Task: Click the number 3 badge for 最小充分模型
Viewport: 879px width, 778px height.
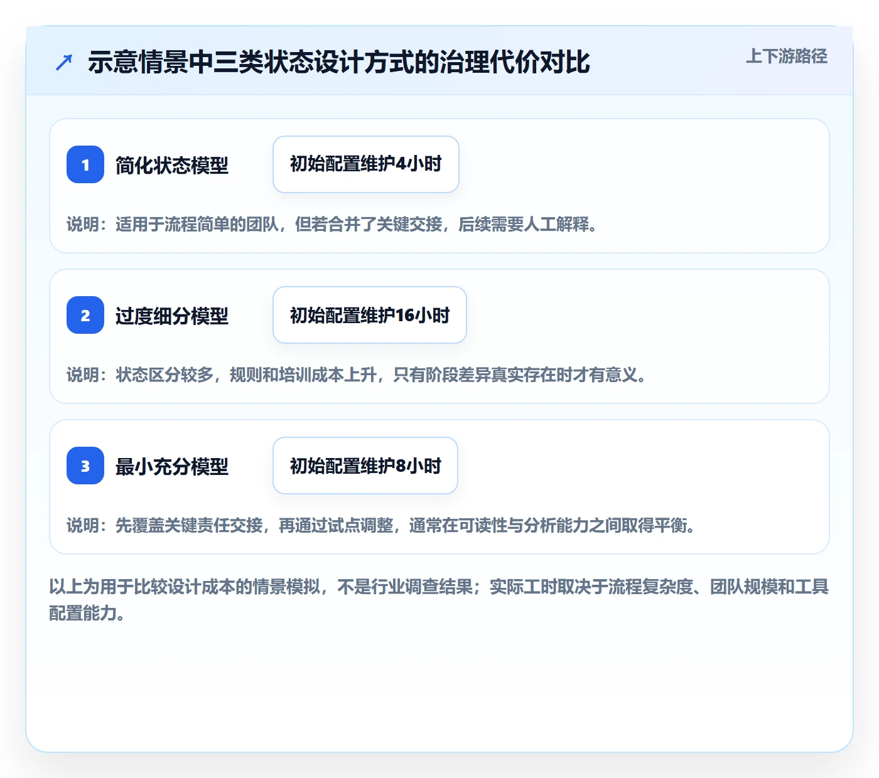Action: point(85,466)
